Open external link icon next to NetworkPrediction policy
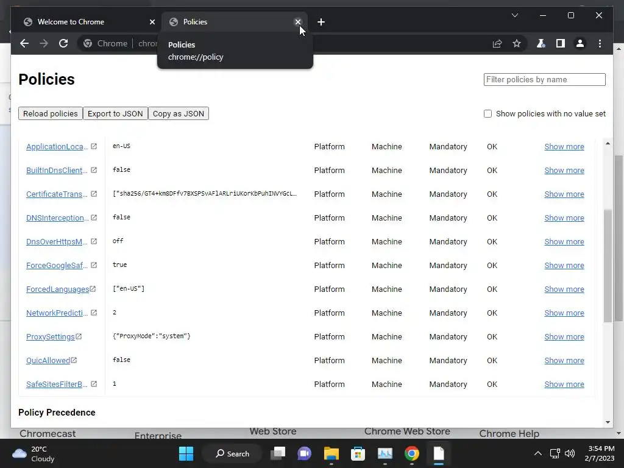This screenshot has height=468, width=624. tap(94, 313)
